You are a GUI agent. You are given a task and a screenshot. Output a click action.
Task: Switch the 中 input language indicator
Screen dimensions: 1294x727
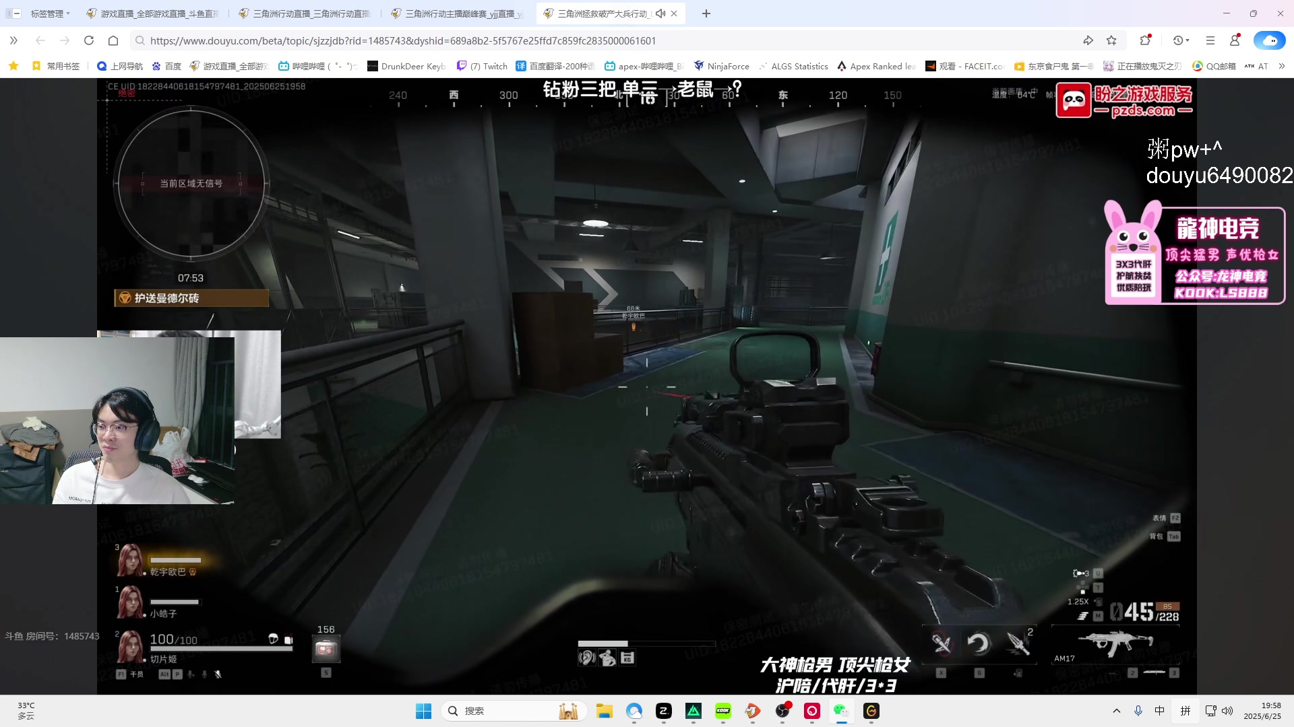point(1159,711)
